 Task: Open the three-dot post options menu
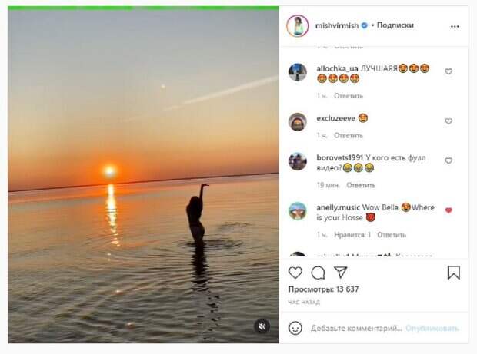tap(455, 25)
